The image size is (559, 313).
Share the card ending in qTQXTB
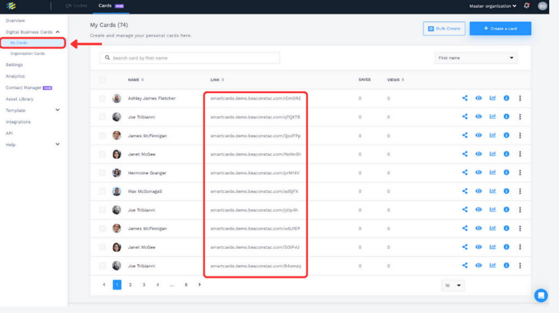tap(465, 117)
